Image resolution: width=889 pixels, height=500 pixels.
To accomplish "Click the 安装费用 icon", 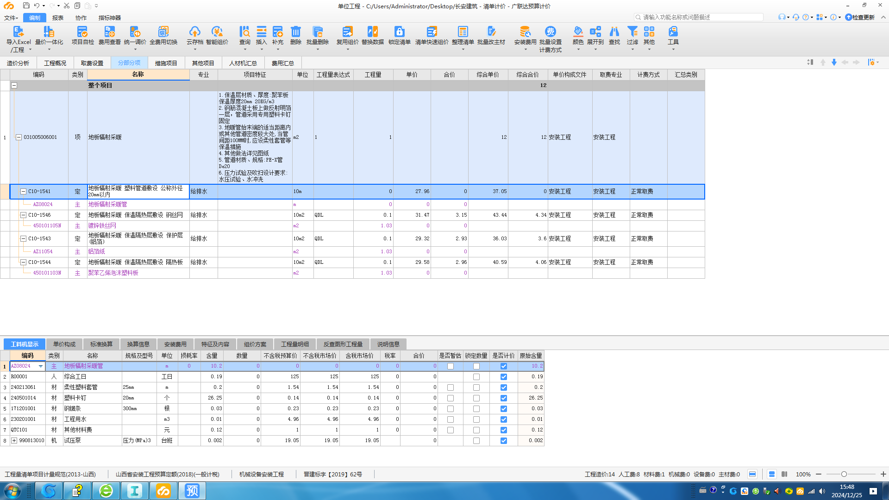I will [525, 31].
